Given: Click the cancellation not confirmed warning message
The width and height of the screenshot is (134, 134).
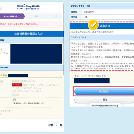Looking at the screenshot, I should (31, 24).
